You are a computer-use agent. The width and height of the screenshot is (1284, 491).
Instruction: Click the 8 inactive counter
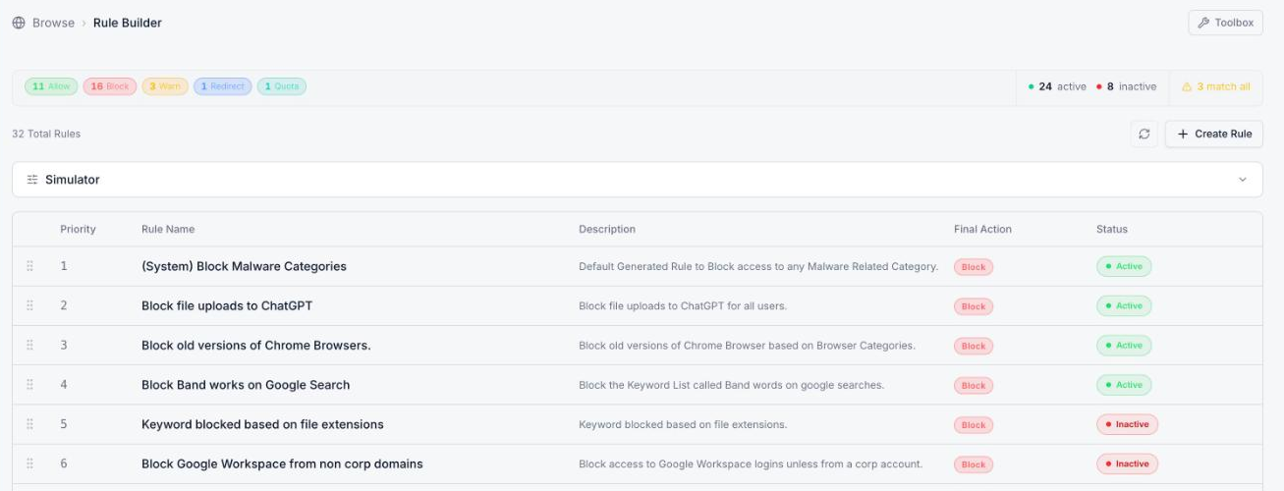(x=1127, y=86)
